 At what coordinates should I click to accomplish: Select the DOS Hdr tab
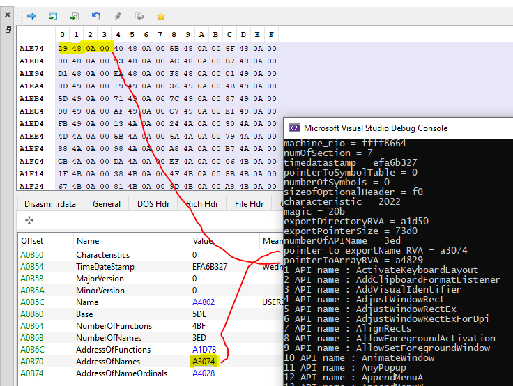(x=153, y=204)
